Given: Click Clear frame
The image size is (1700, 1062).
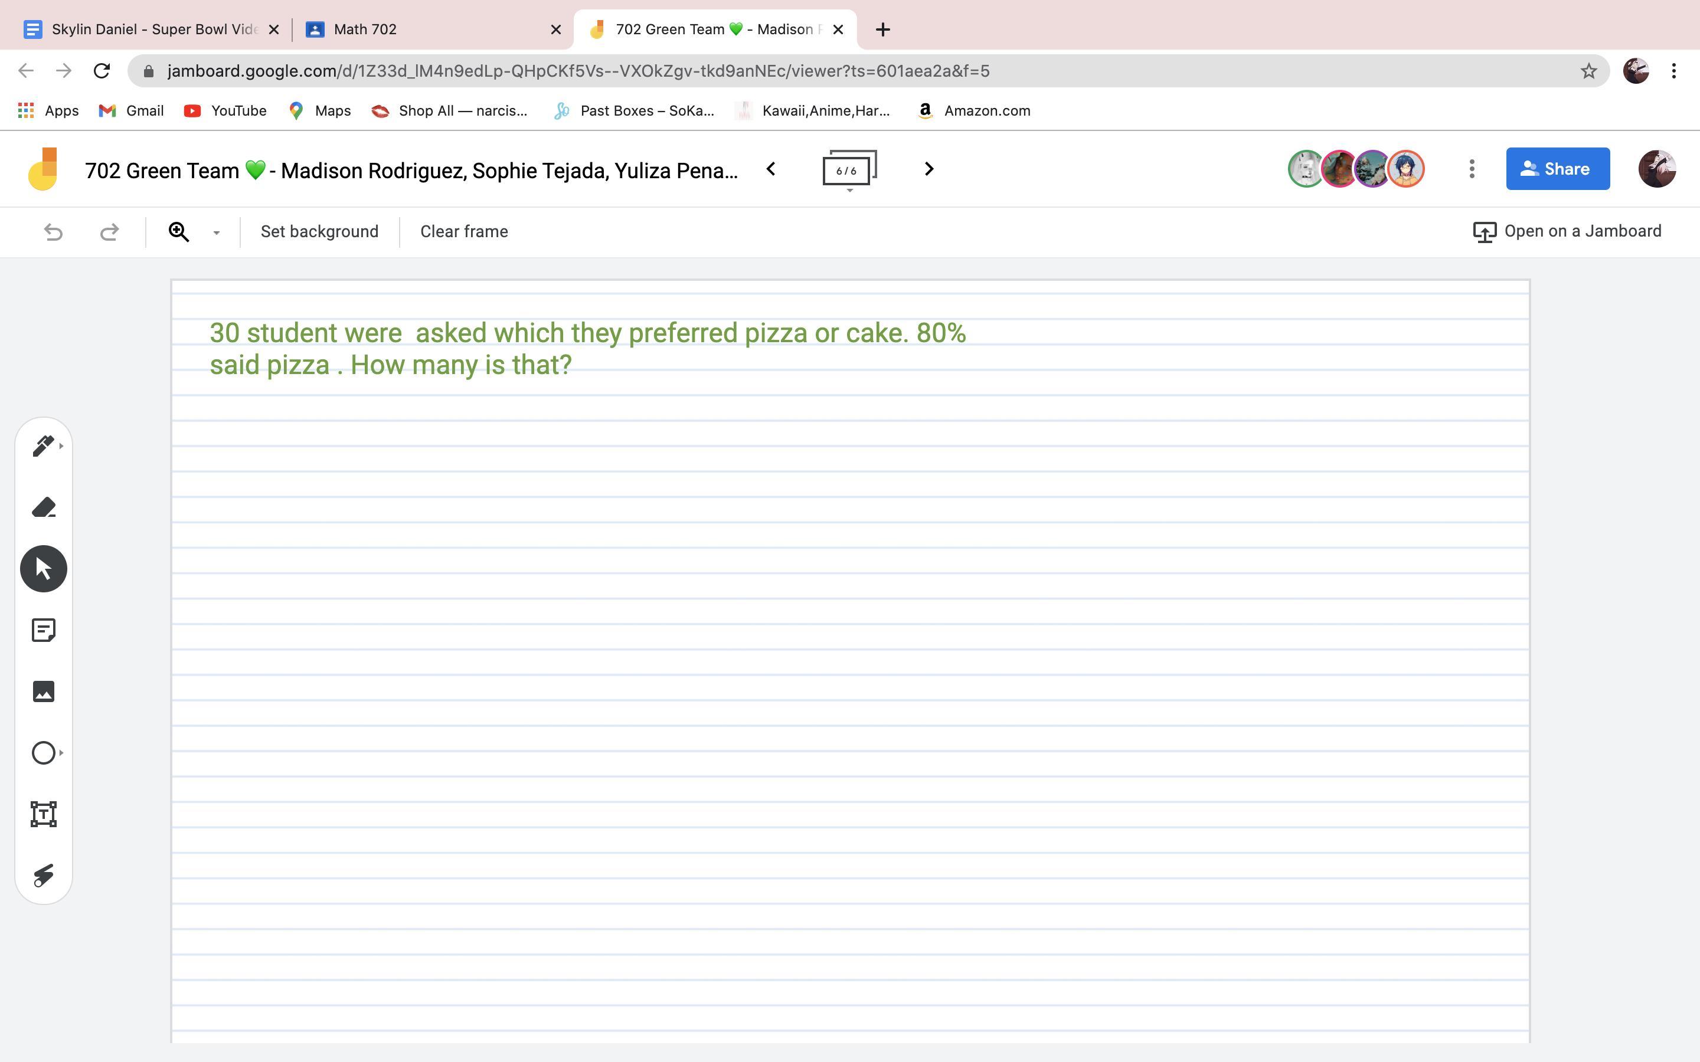Looking at the screenshot, I should pyautogui.click(x=463, y=232).
